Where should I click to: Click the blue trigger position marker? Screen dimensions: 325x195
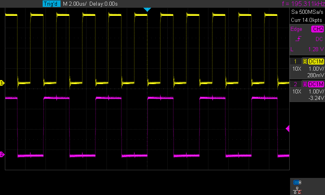point(147,9)
